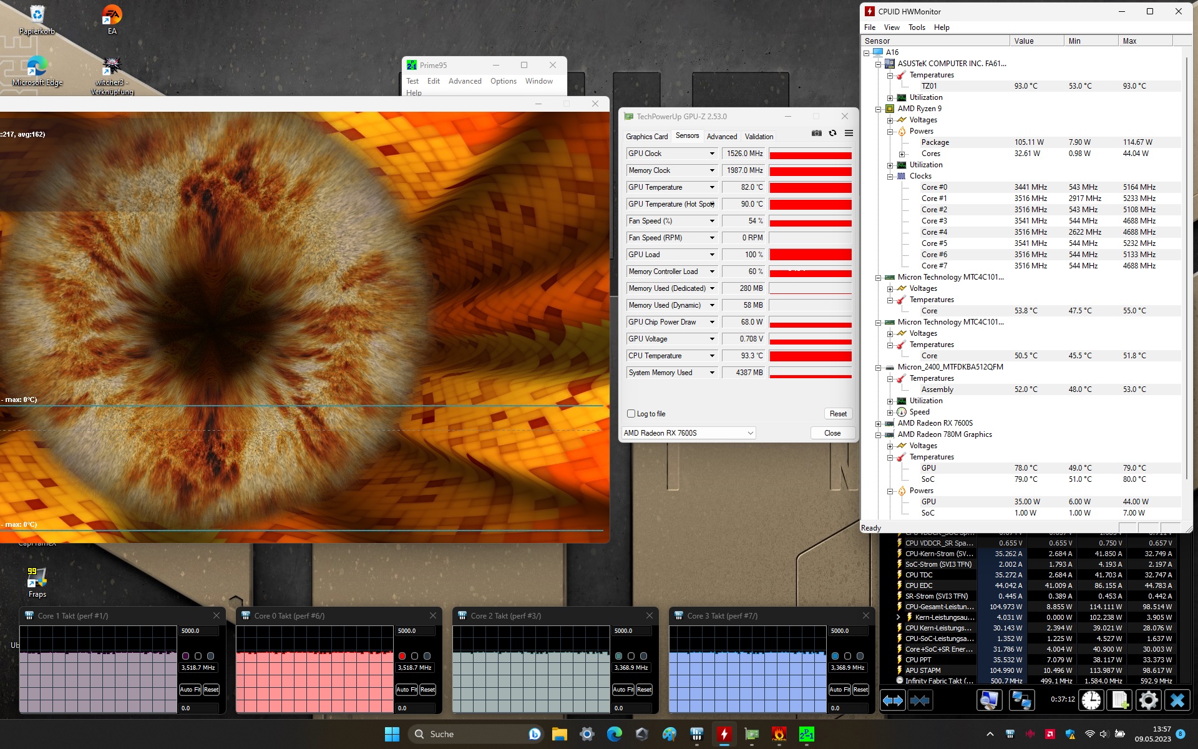
Task: Open HWiNFO sensor settings gear
Action: pyautogui.click(x=1147, y=700)
